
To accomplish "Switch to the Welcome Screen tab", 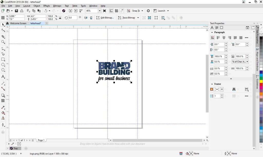I will pos(18,23).
